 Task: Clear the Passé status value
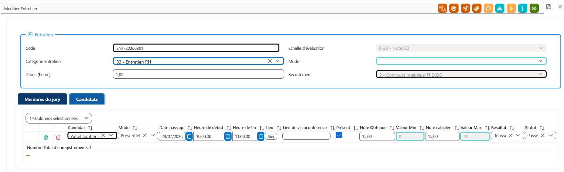(x=543, y=135)
